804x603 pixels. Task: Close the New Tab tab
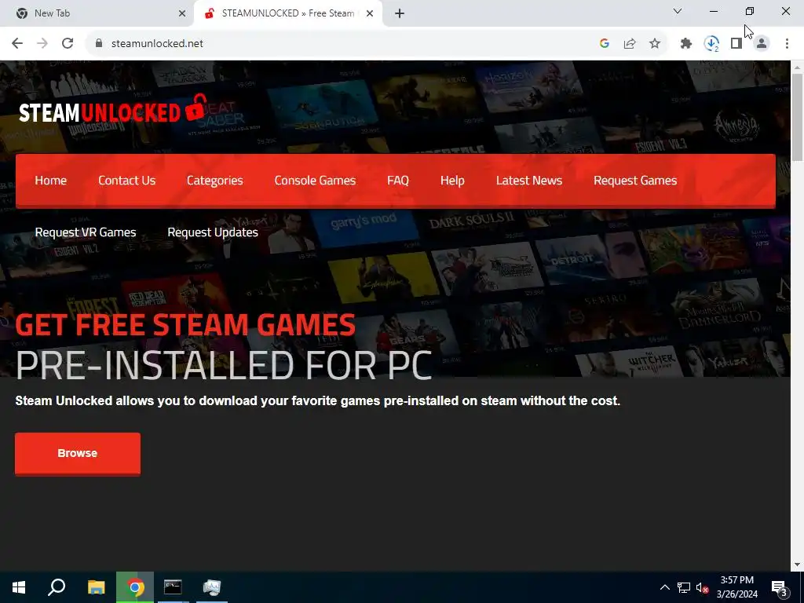pos(182,13)
